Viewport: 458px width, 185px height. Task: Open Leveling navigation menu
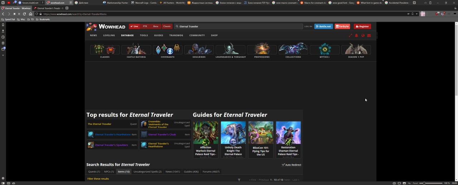tap(109, 35)
